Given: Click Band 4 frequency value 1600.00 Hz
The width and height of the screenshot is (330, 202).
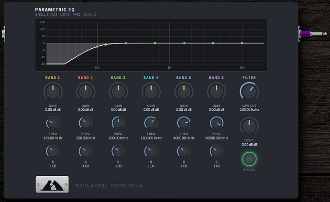Looking at the screenshot, I should (151, 138).
